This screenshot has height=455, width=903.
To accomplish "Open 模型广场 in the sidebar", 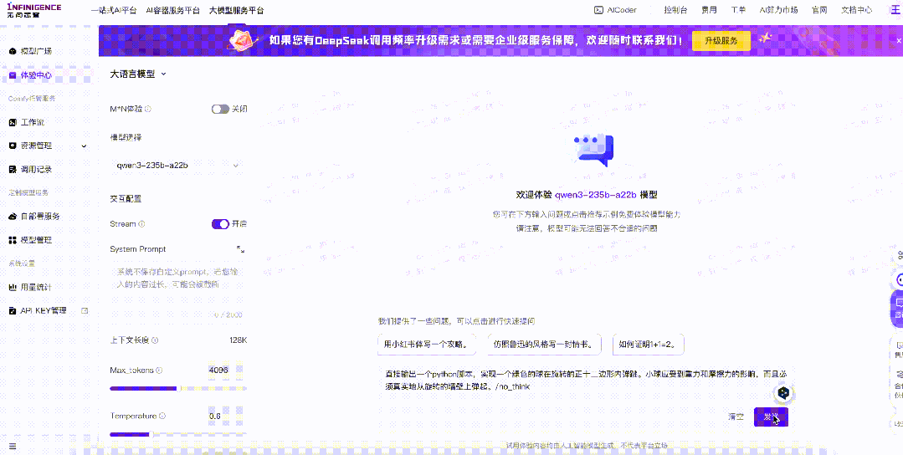I will [36, 51].
